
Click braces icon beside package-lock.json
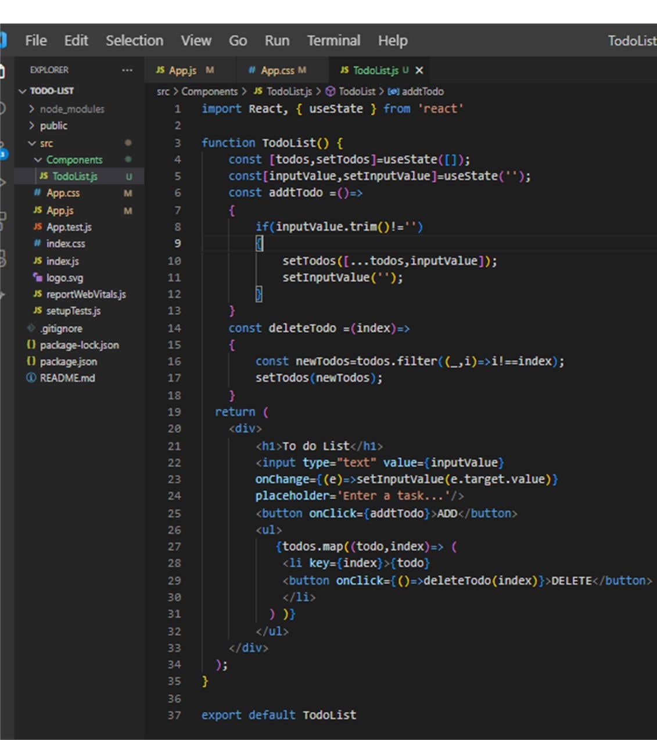pos(31,345)
